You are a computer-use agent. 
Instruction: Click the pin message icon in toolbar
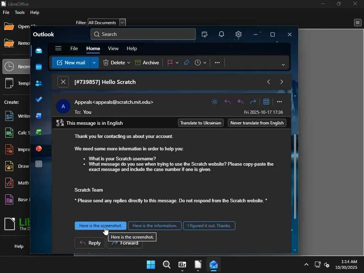(186, 63)
